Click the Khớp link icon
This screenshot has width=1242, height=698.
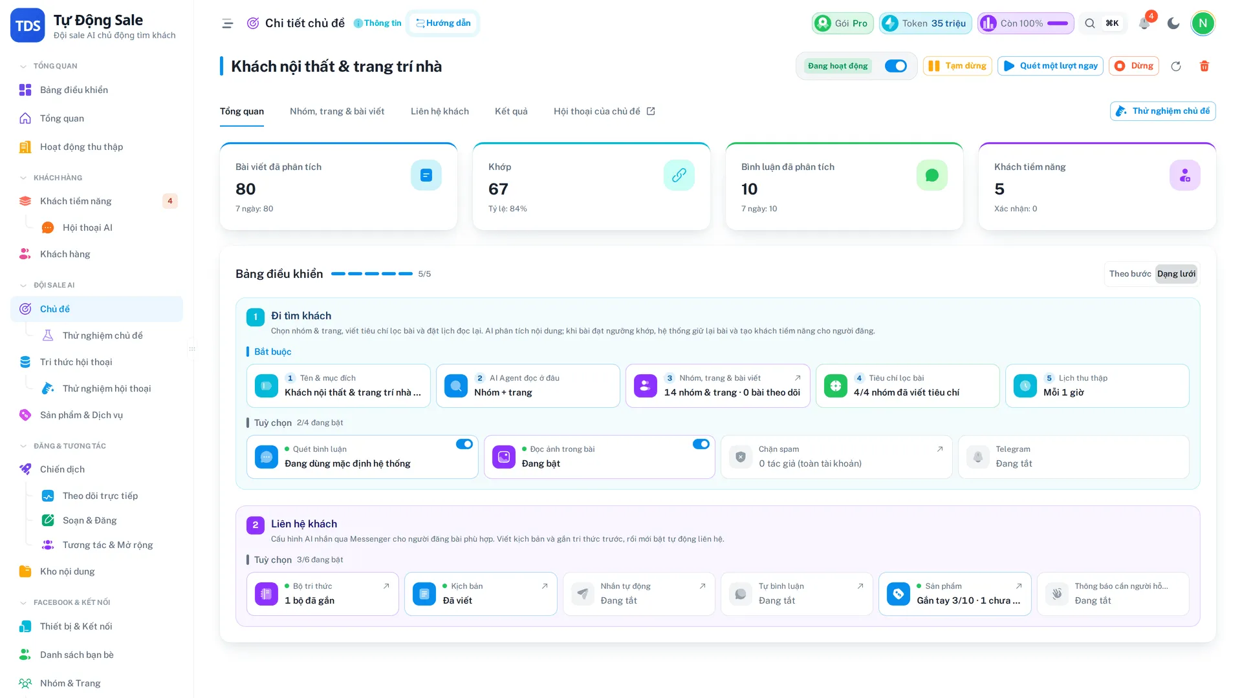679,175
